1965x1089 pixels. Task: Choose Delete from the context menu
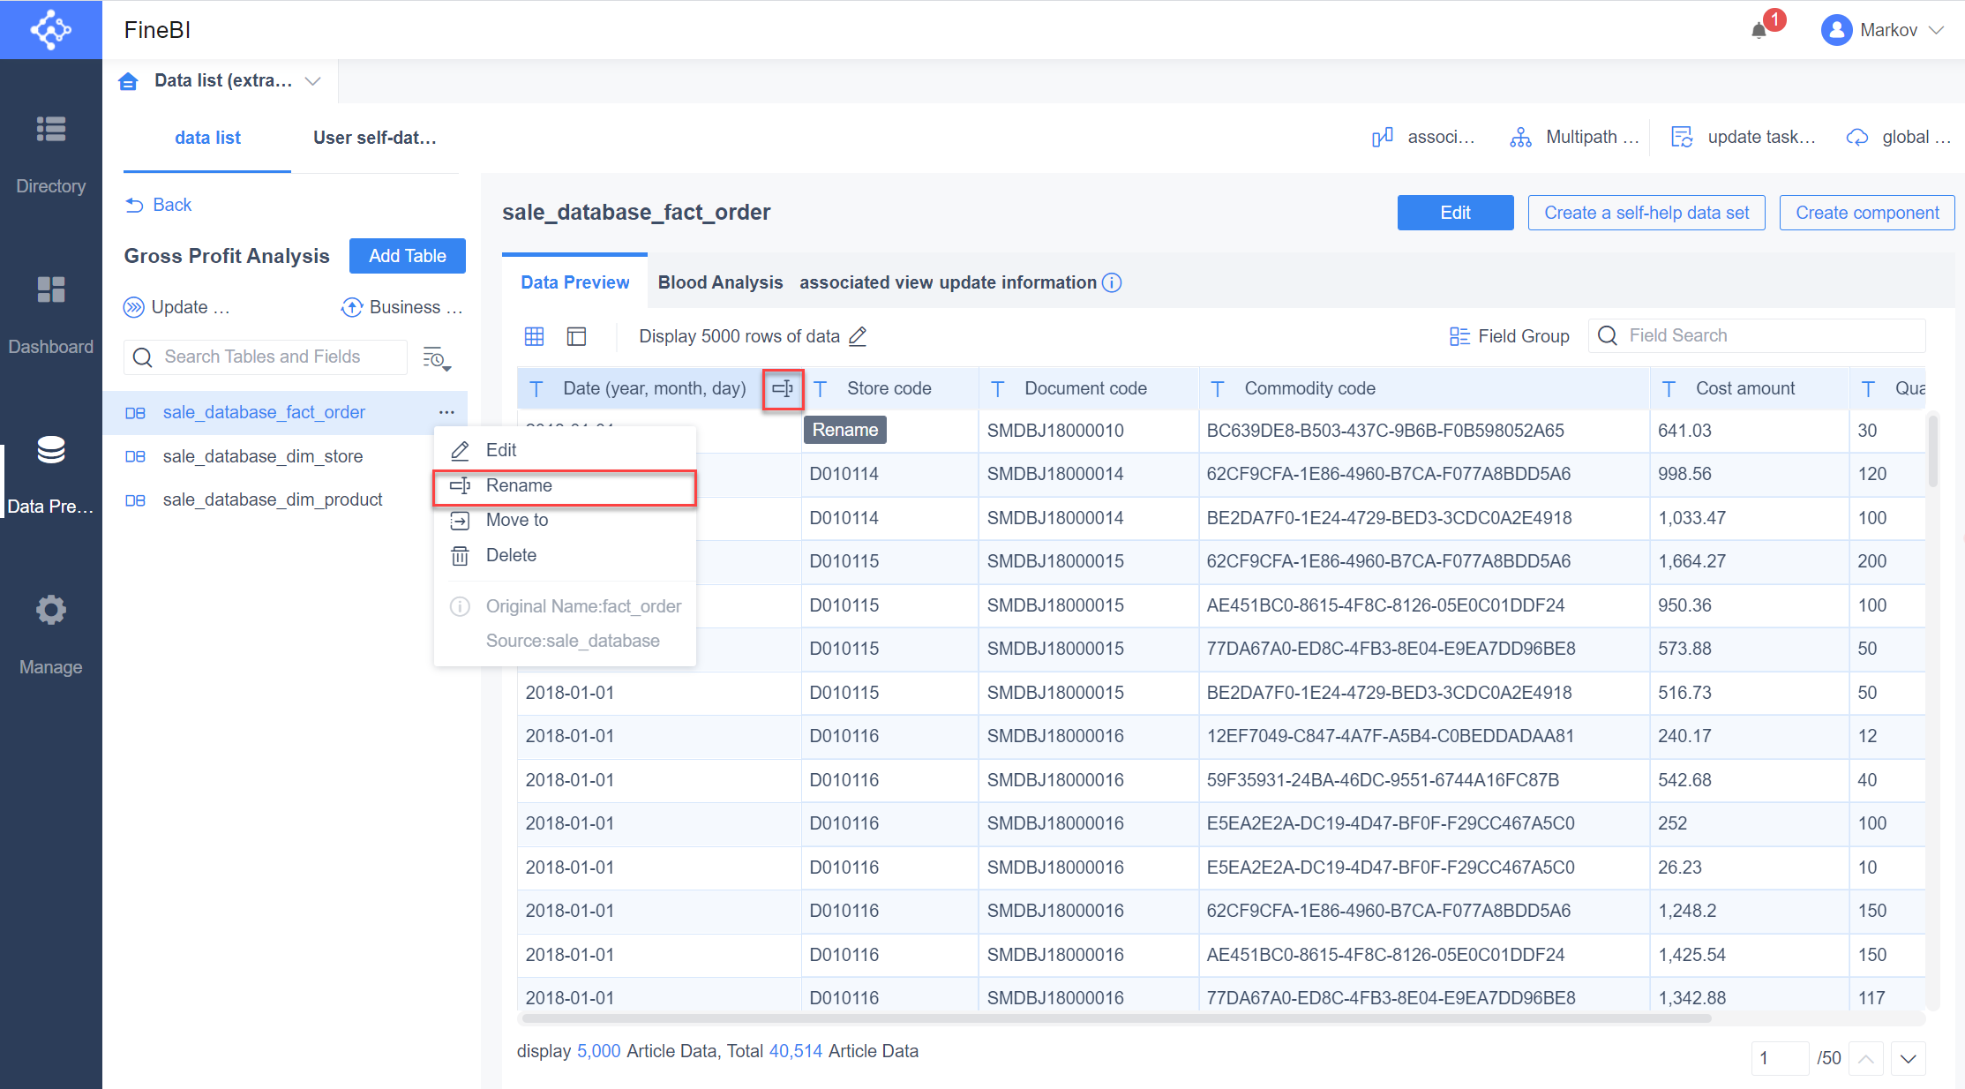click(565, 555)
